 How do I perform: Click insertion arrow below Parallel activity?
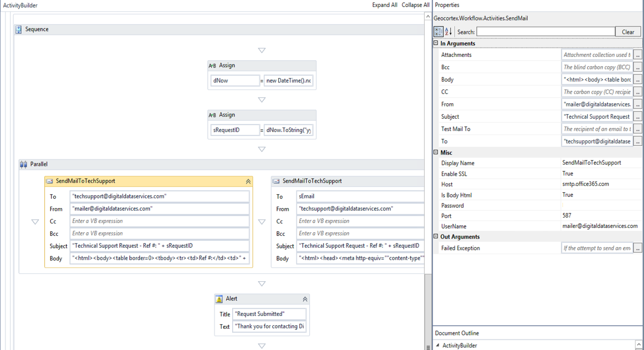(x=262, y=284)
